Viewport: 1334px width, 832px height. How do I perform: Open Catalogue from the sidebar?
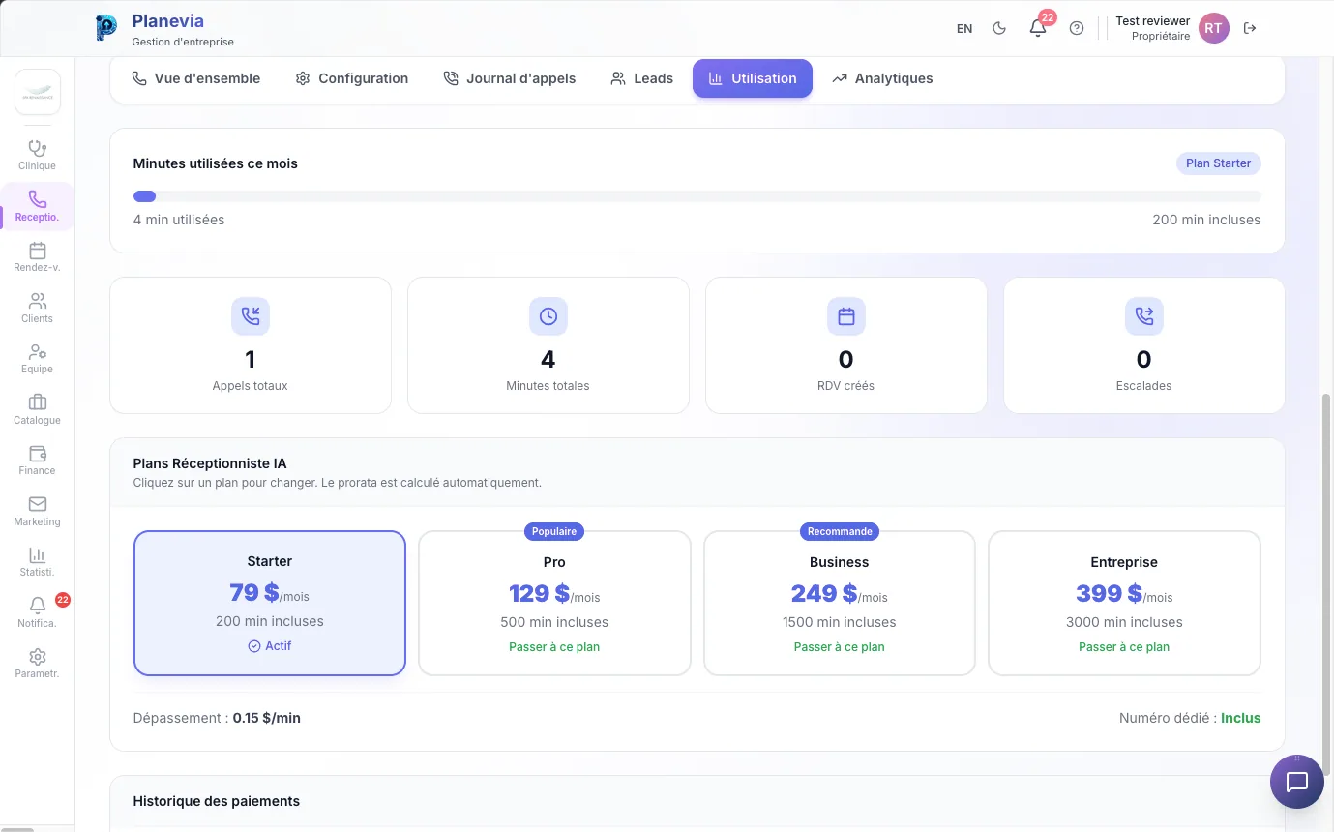(38, 409)
